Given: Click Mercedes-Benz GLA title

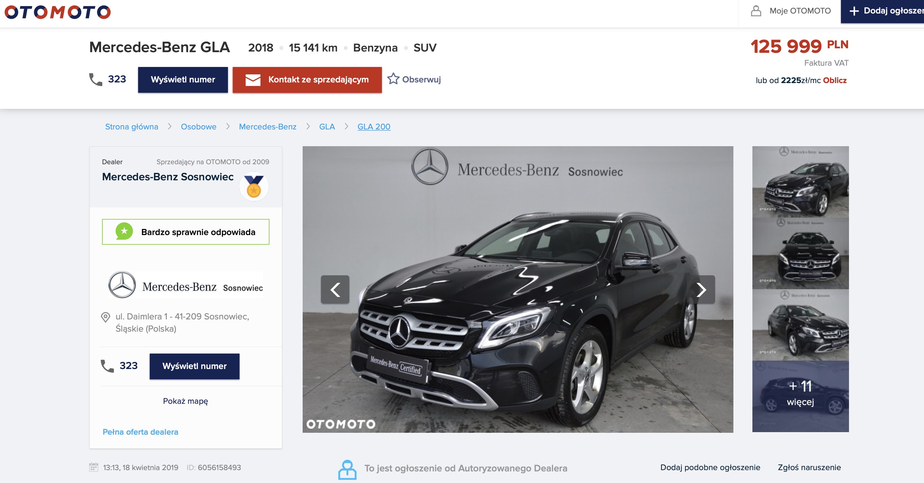Looking at the screenshot, I should [x=160, y=47].
